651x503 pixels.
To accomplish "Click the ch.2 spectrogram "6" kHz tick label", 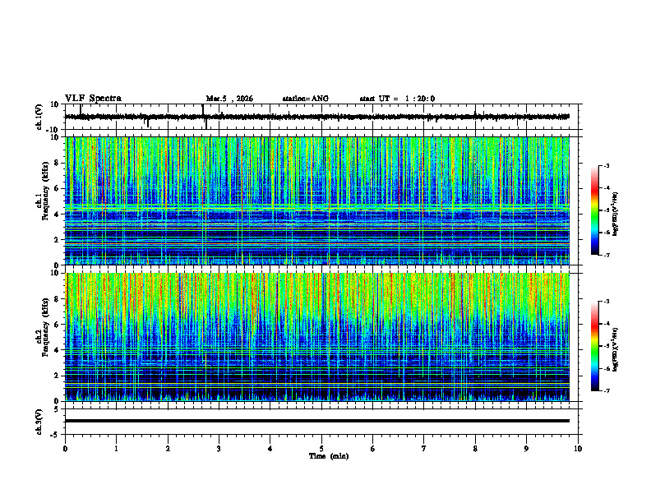I will pos(58,325).
